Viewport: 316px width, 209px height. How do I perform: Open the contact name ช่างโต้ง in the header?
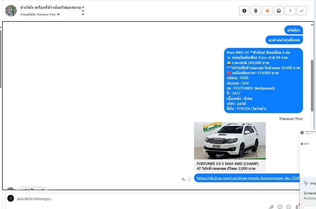50,8
